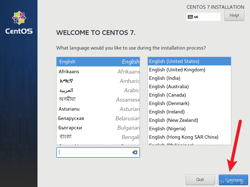
Task: Choose English (Hong Kong SAR China) locale
Action: (x=189, y=137)
